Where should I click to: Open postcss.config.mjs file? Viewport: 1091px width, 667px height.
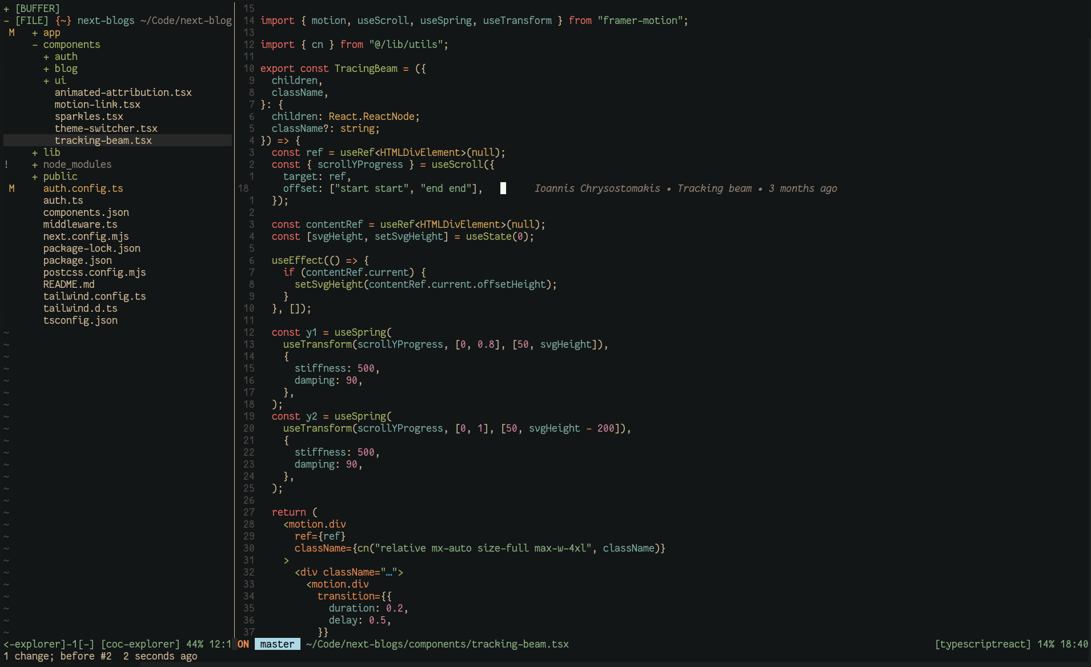point(94,272)
